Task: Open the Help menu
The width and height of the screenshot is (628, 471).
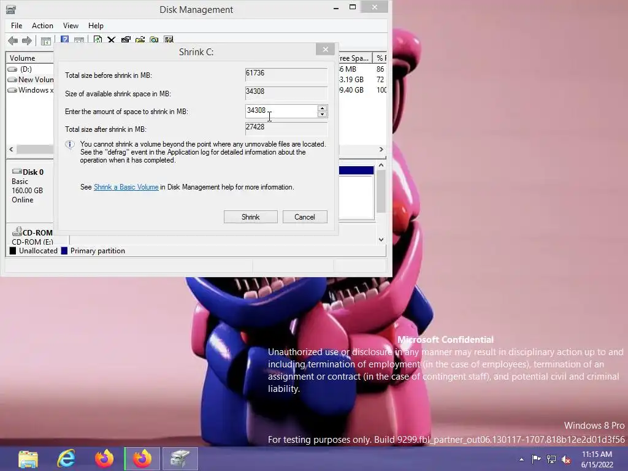Action: click(x=96, y=26)
